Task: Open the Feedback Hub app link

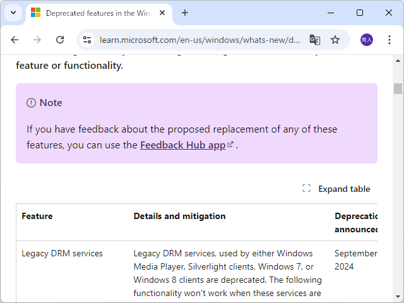Action: [x=182, y=145]
